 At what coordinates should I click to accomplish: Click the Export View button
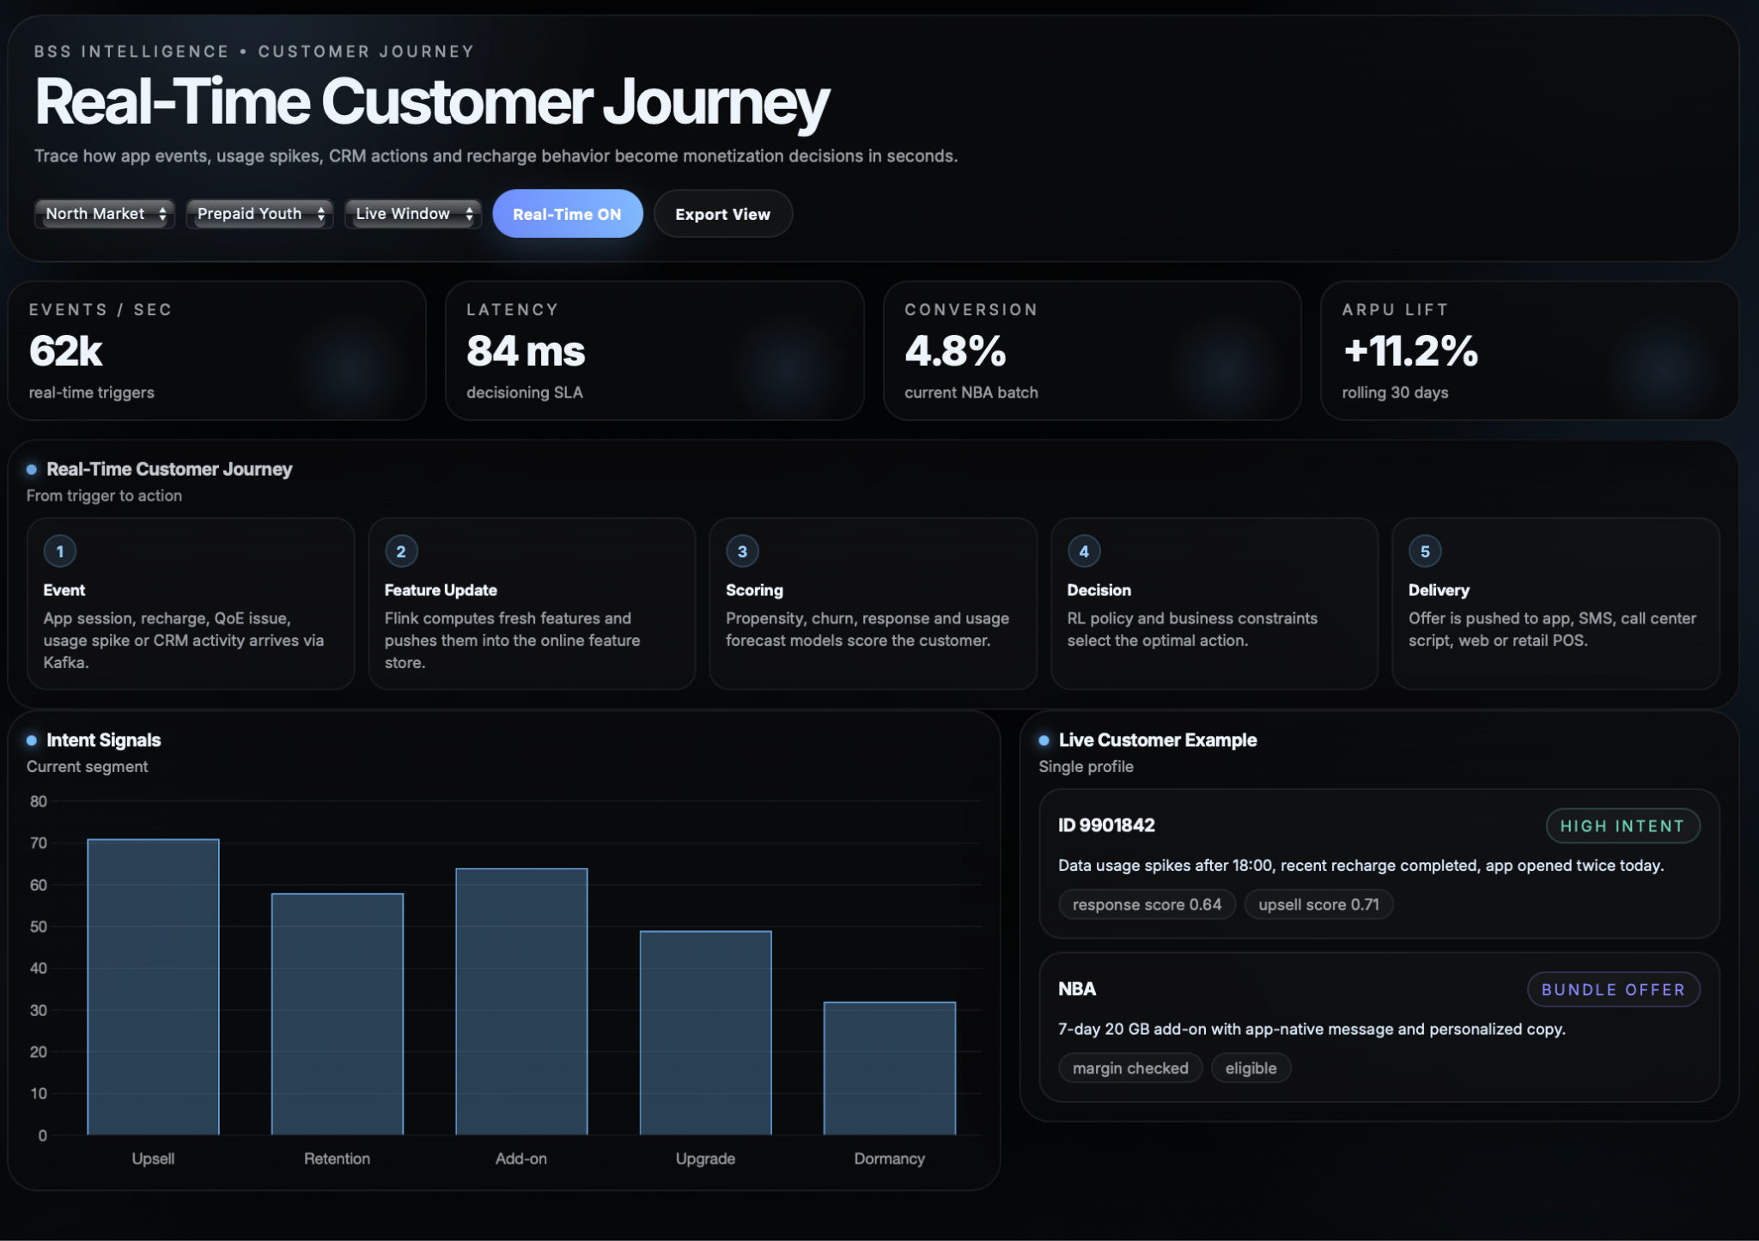click(722, 214)
